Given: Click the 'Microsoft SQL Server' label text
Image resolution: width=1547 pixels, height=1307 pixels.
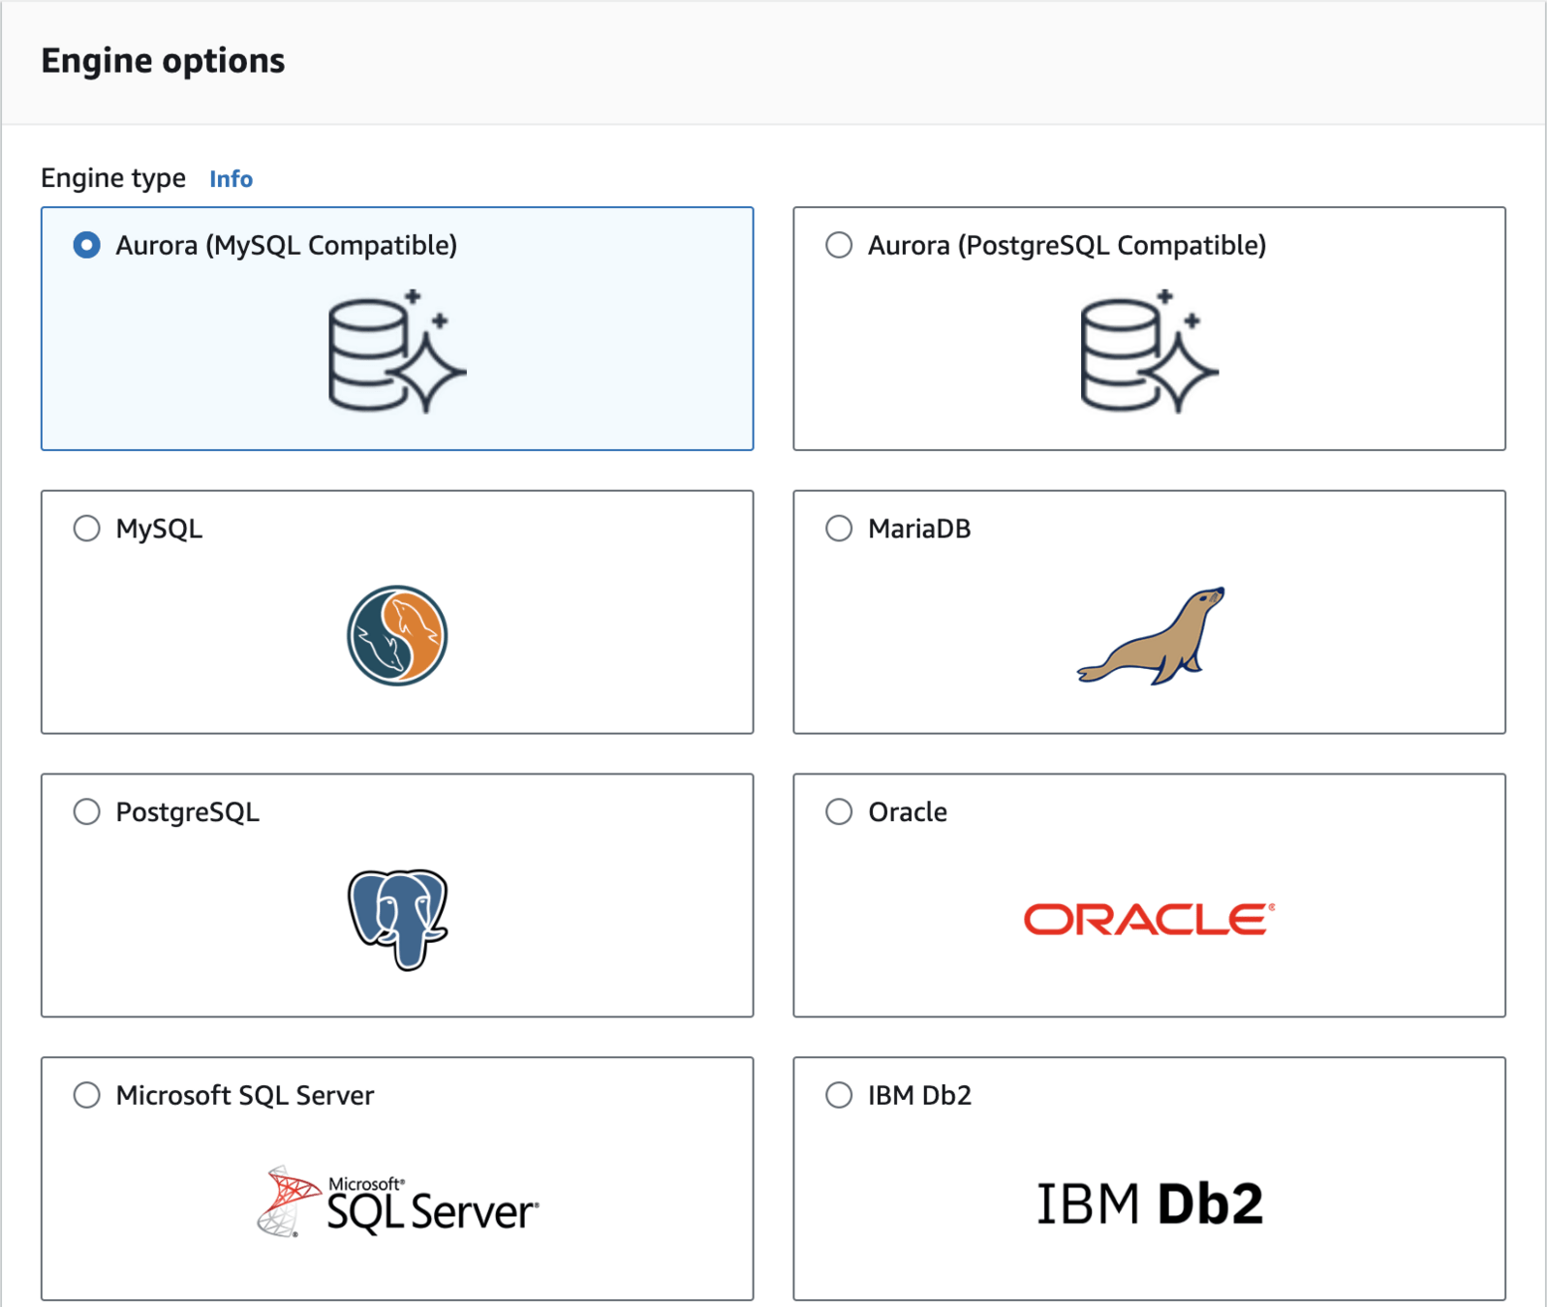Looking at the screenshot, I should (x=245, y=1095).
